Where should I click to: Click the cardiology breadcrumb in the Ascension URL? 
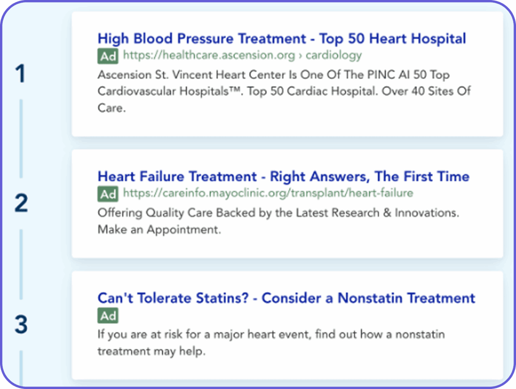[x=334, y=56]
